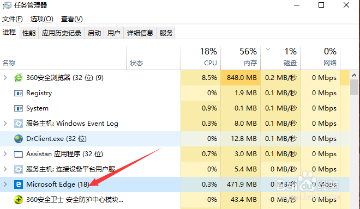The image size is (360, 209).
Task: Select the 进程 tab
Action: coord(9,32)
